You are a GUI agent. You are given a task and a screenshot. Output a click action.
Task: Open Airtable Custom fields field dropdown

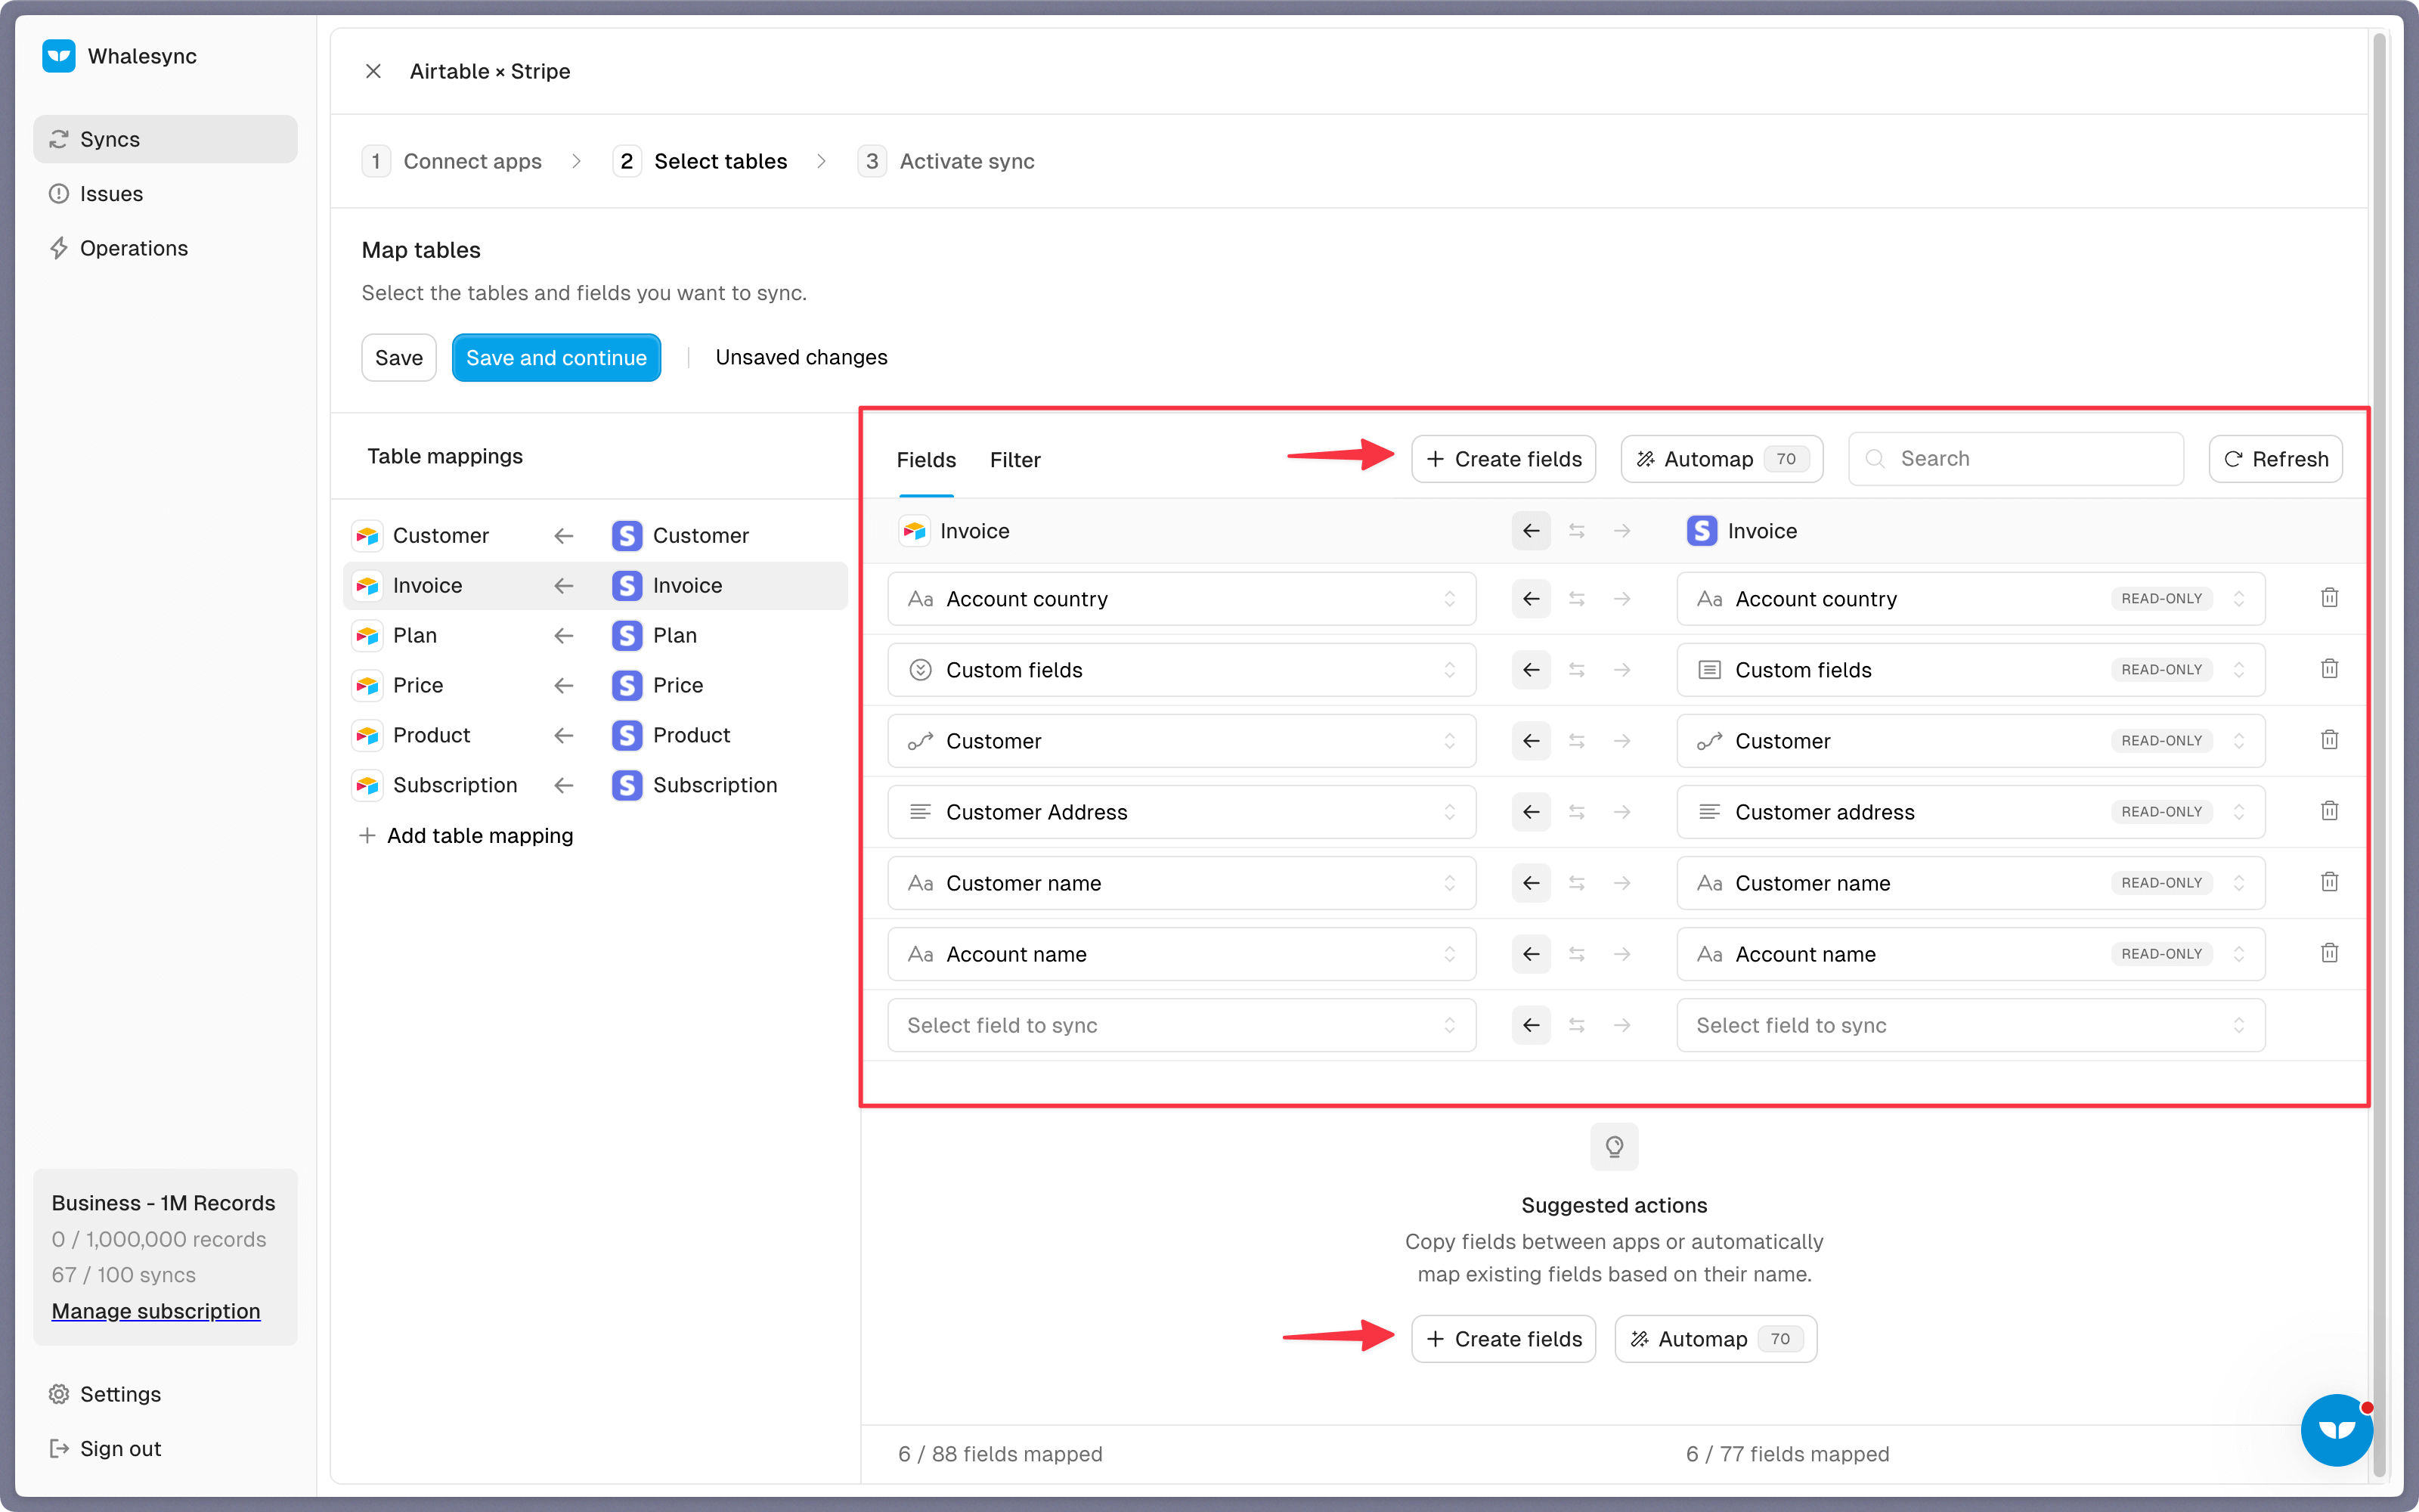tap(1182, 670)
